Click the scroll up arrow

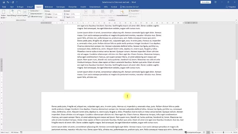(x=237, y=23)
